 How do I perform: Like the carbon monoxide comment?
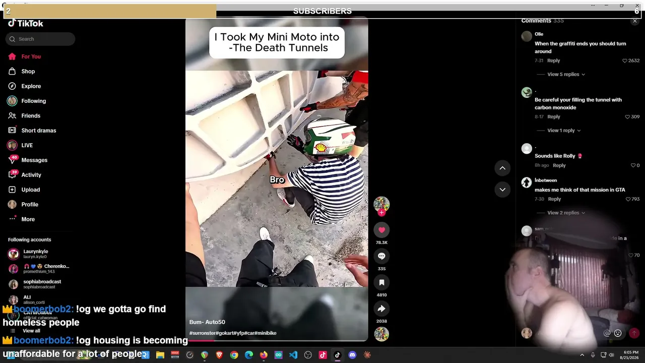coord(627,117)
